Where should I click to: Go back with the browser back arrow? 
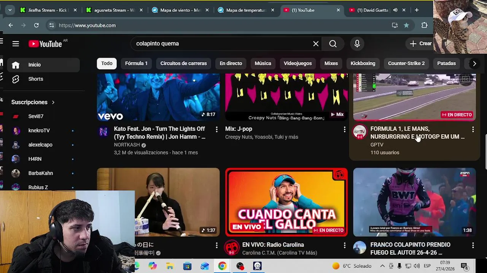tap(11, 25)
